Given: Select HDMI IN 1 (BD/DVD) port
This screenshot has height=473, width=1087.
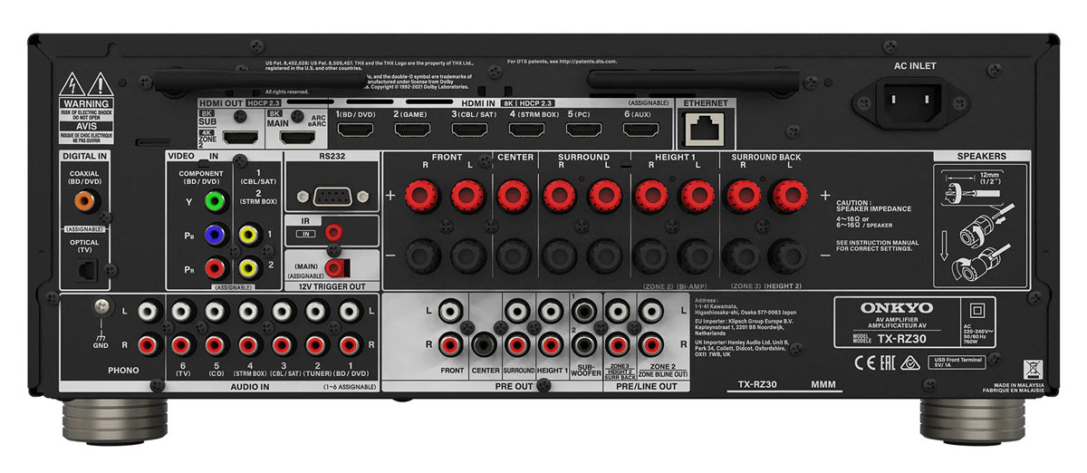Looking at the screenshot, I should point(356,130).
